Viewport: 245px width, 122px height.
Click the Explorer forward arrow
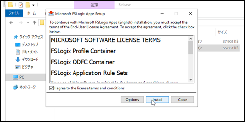coord(21,23)
